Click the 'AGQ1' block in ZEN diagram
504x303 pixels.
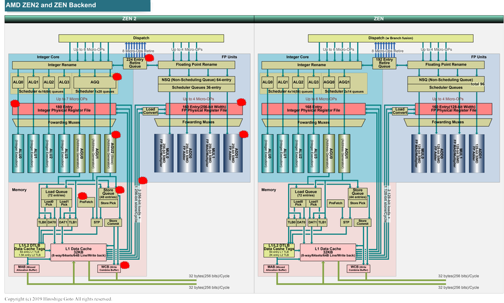(344, 83)
